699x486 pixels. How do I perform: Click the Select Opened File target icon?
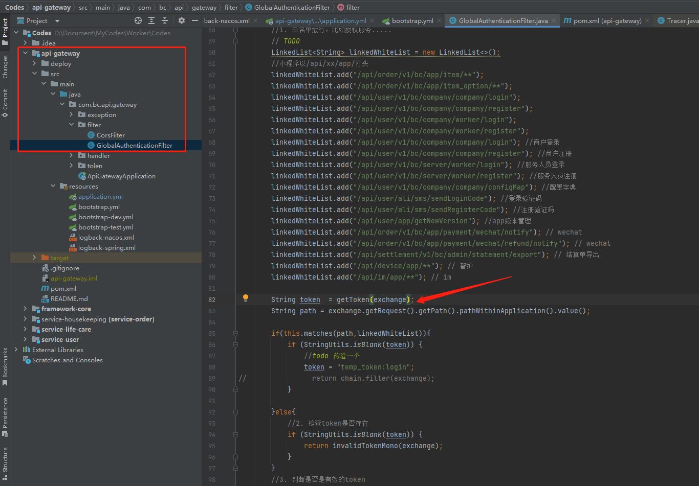[138, 20]
